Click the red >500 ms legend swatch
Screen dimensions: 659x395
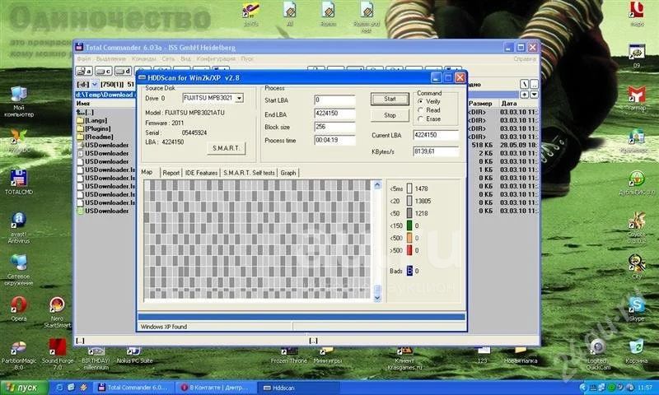click(409, 250)
